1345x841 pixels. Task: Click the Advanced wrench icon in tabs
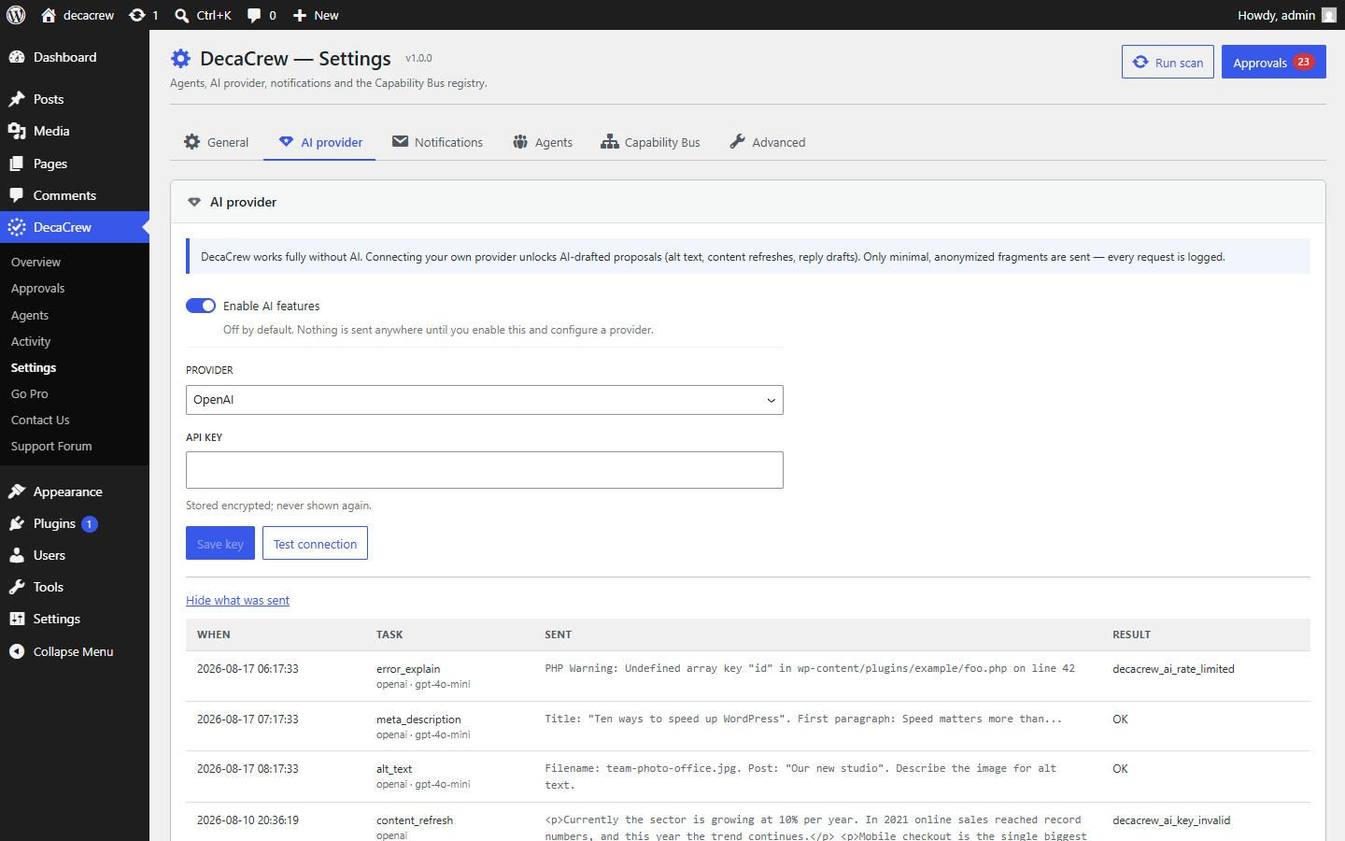(737, 142)
